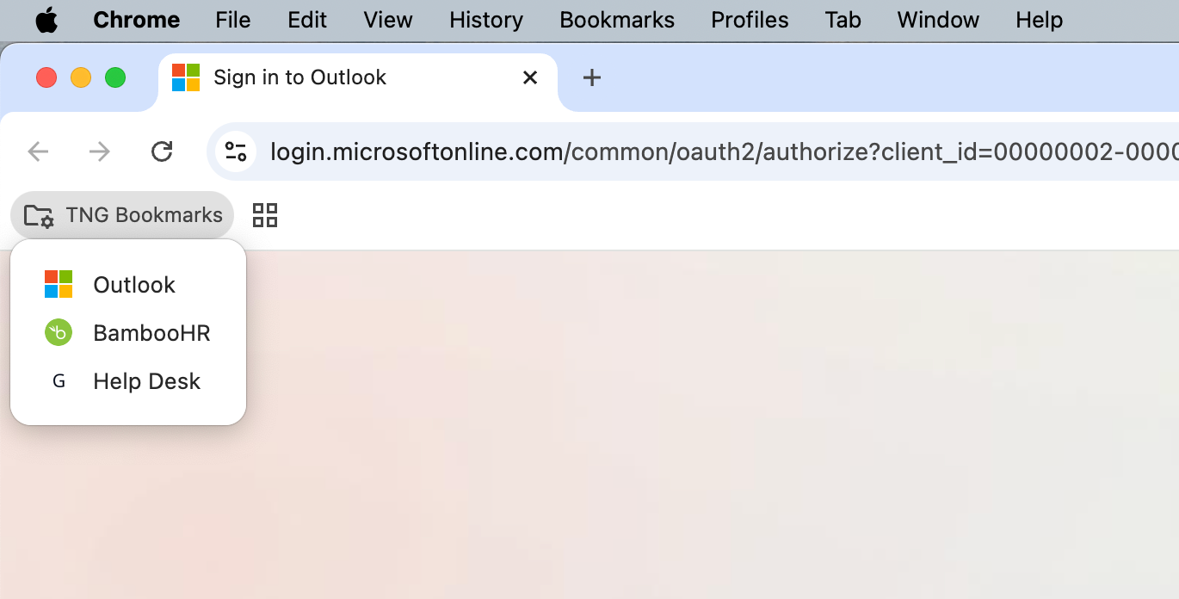Open the Bookmarks menu in menu bar

click(x=617, y=21)
